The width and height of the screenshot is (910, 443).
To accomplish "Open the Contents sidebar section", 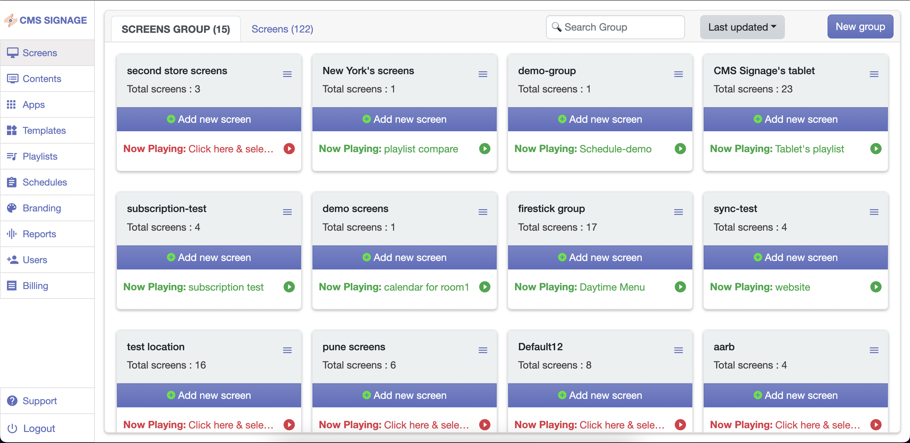I will (x=42, y=79).
